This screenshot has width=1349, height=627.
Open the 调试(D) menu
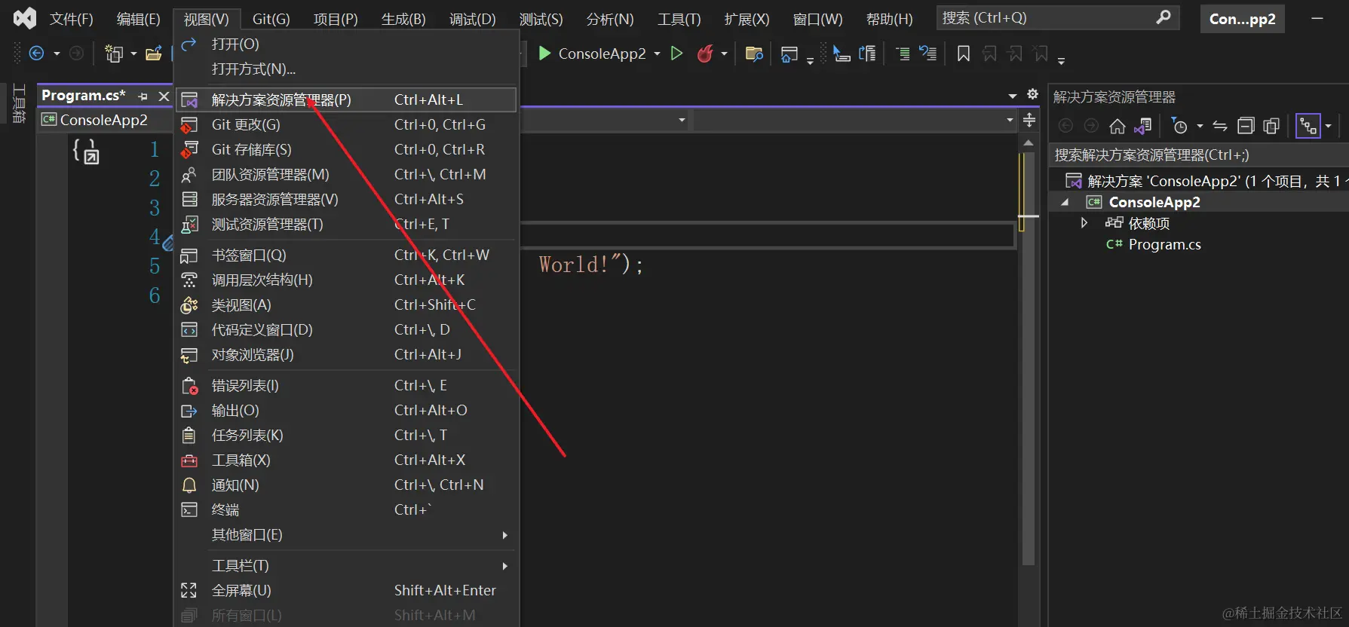473,19
